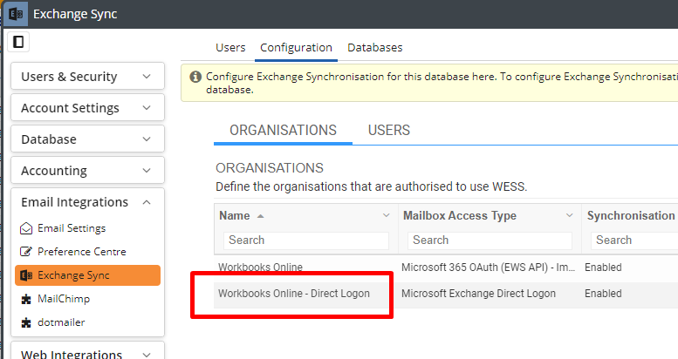The height and width of the screenshot is (359, 678).
Task: Open Mailbox Access Type column dropdown
Action: pyautogui.click(x=570, y=215)
